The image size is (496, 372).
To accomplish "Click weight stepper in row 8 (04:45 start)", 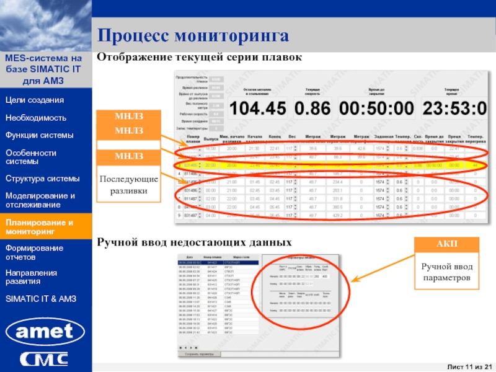I will (x=296, y=207).
